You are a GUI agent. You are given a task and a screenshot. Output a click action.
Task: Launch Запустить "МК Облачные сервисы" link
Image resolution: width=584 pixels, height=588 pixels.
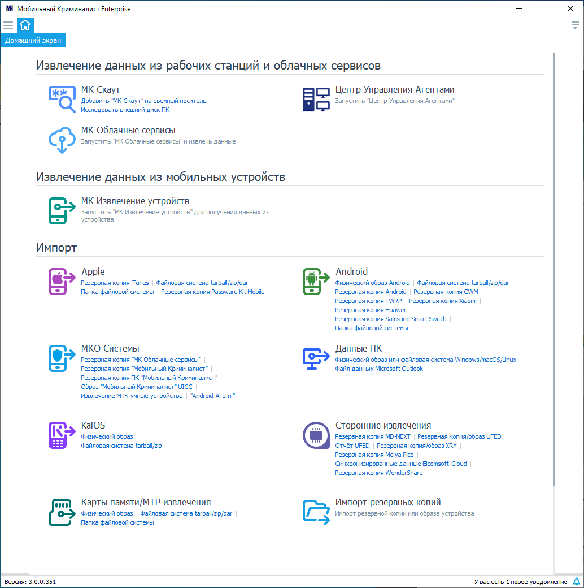(x=158, y=141)
